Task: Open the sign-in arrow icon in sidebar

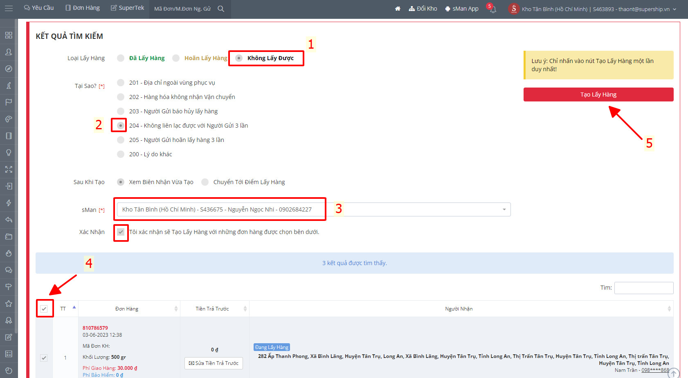Action: click(9, 186)
